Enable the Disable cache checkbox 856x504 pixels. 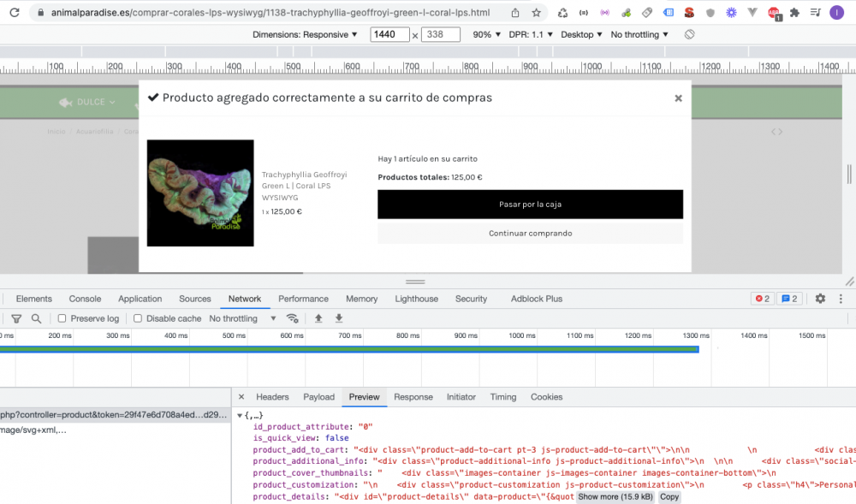(137, 317)
